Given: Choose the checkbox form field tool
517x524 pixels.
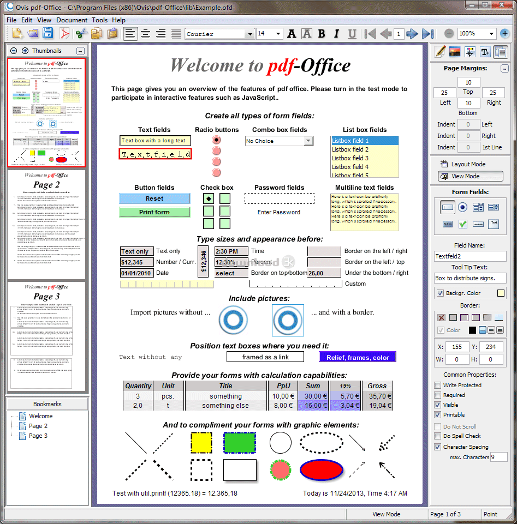Looking at the screenshot, I should [x=463, y=224].
